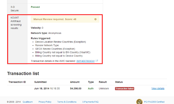This screenshot has width=174, height=104.
Task: Click the Auth transaction type cell
Action: click(x=91, y=88)
